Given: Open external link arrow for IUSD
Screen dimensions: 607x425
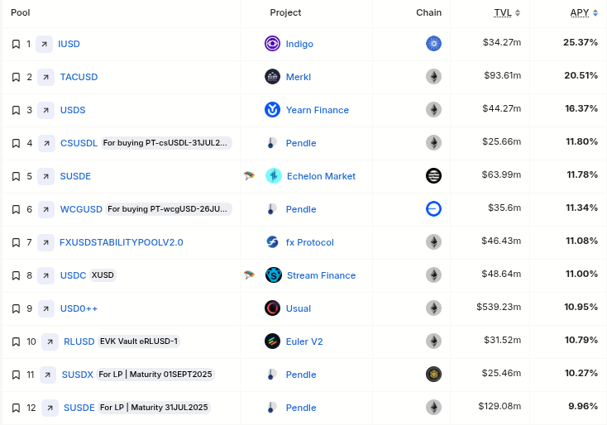Looking at the screenshot, I should coord(44,44).
